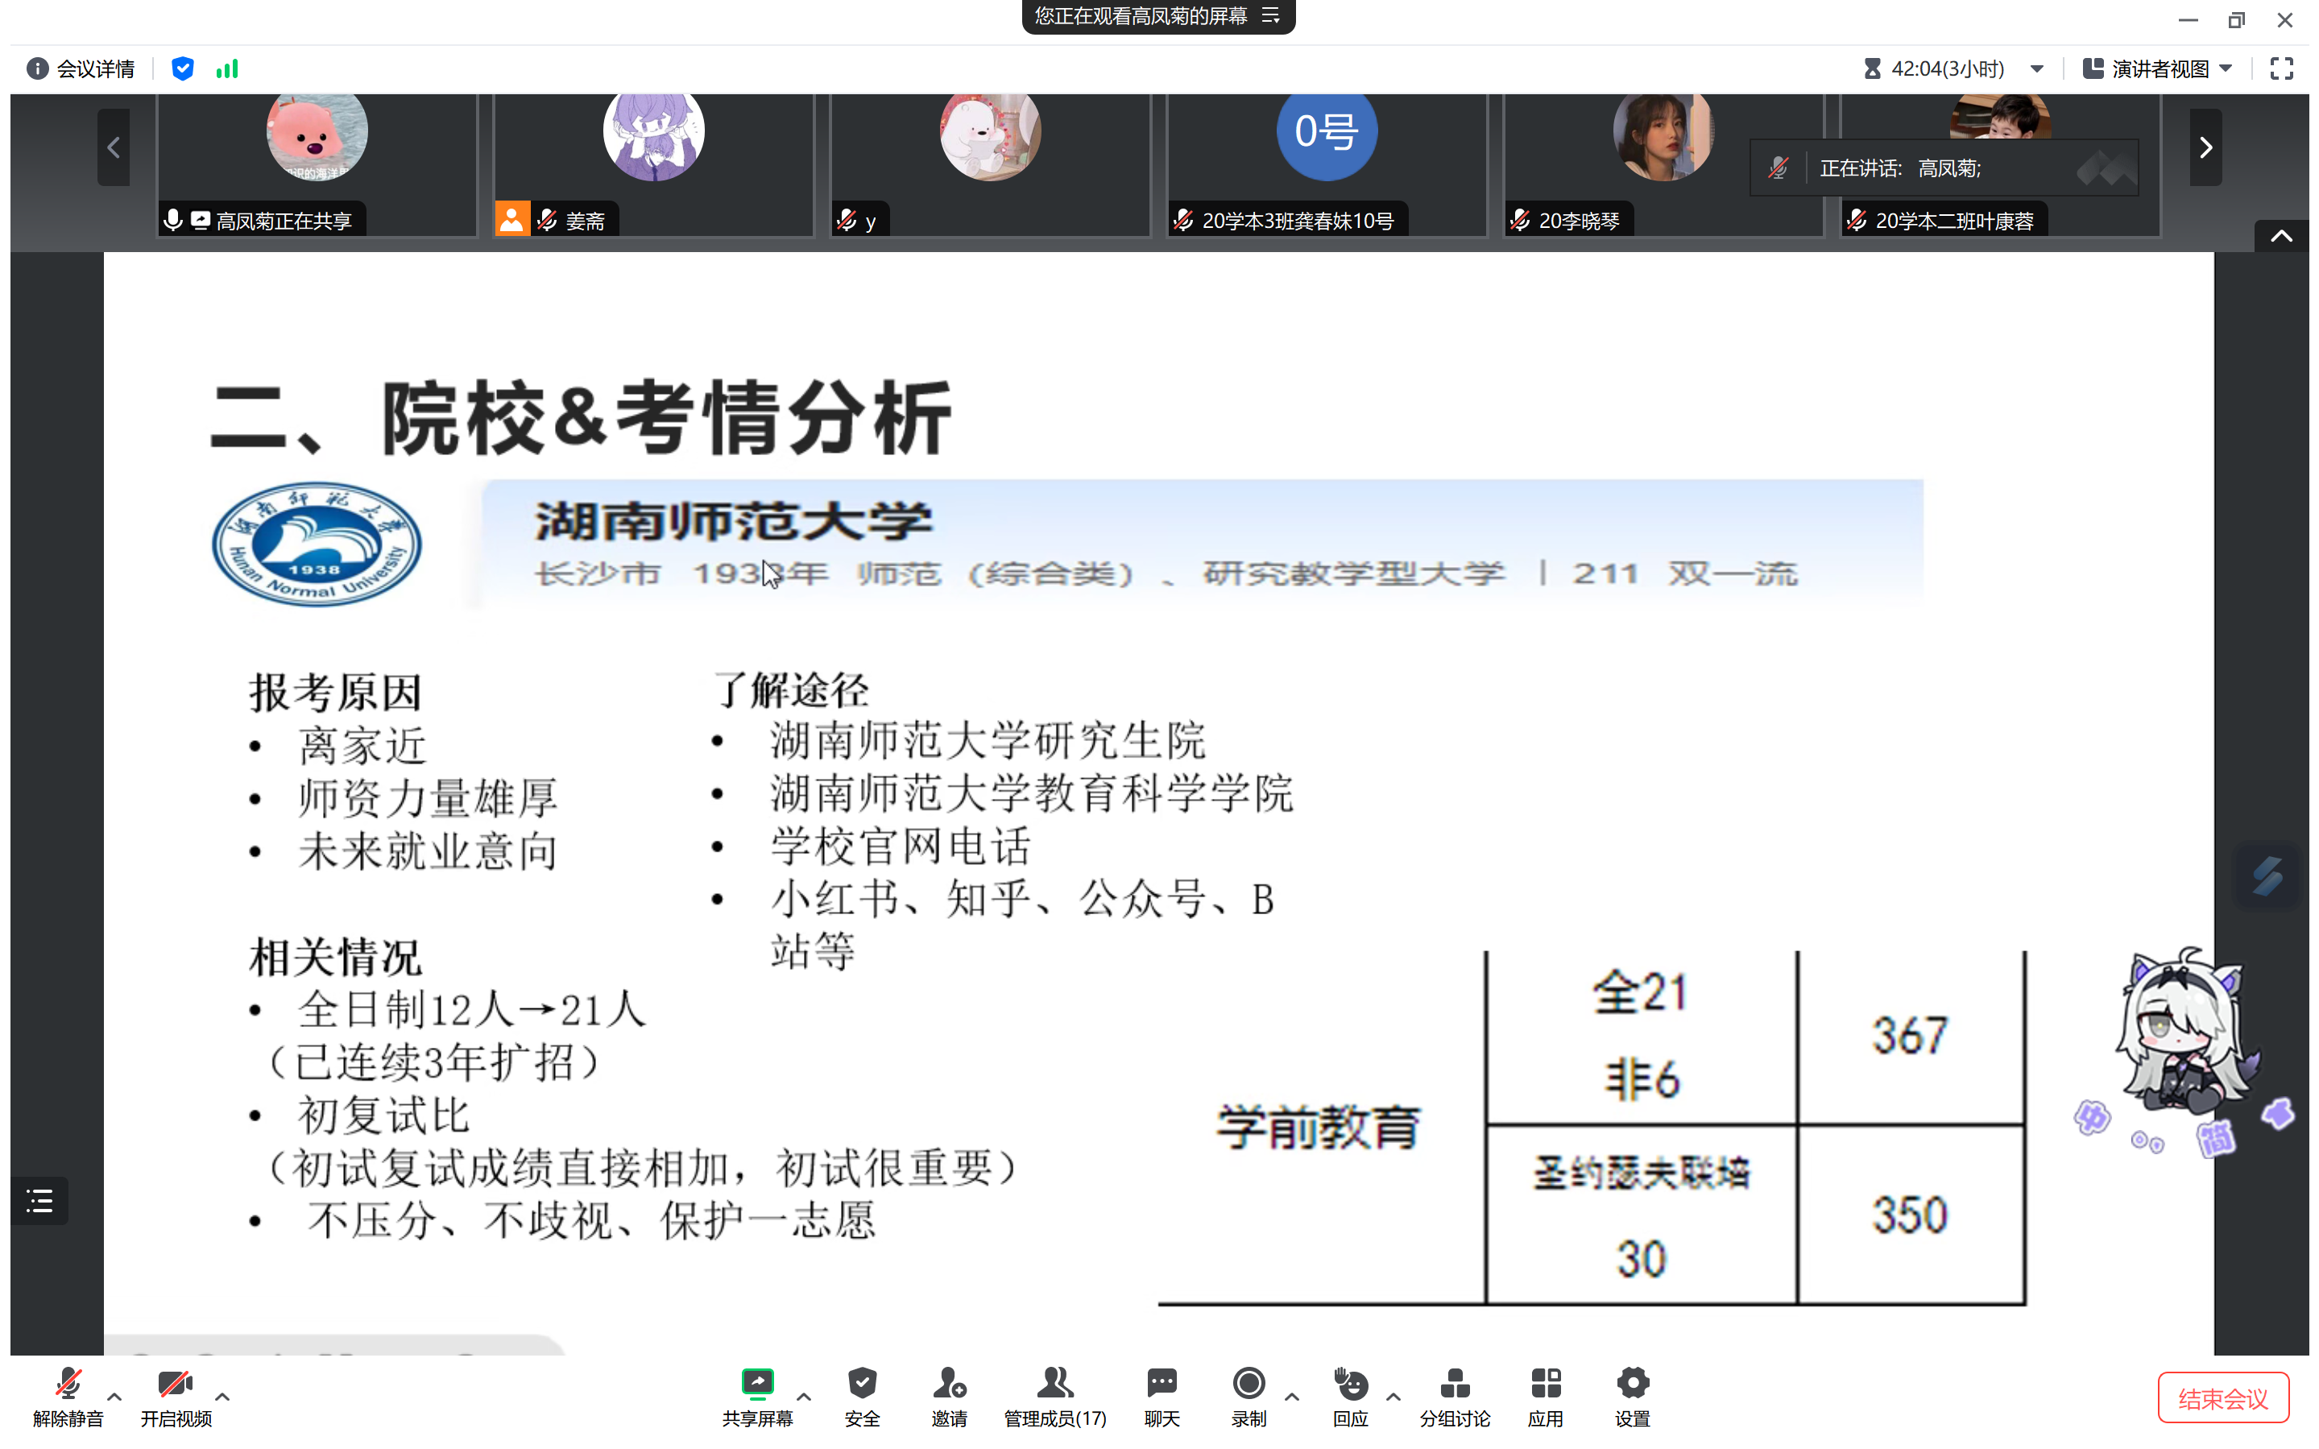Click bullet 师资力量雄厚
This screenshot has width=2319, height=1449.
click(x=428, y=798)
